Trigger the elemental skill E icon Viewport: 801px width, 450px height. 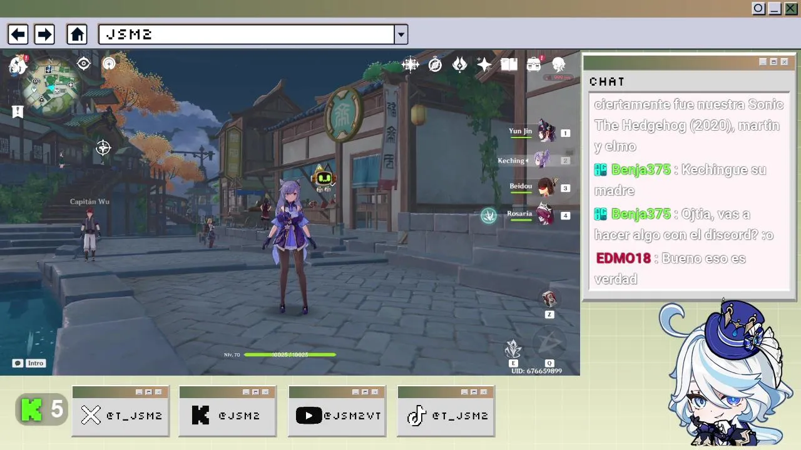tap(513, 349)
